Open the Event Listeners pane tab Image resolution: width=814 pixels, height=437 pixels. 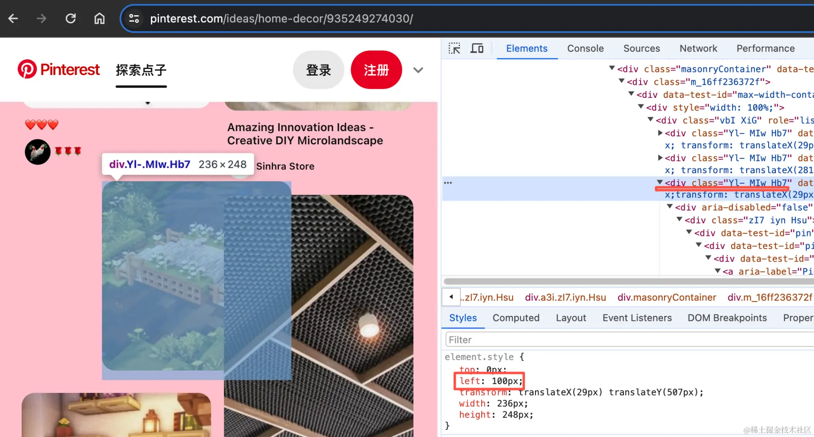637,318
